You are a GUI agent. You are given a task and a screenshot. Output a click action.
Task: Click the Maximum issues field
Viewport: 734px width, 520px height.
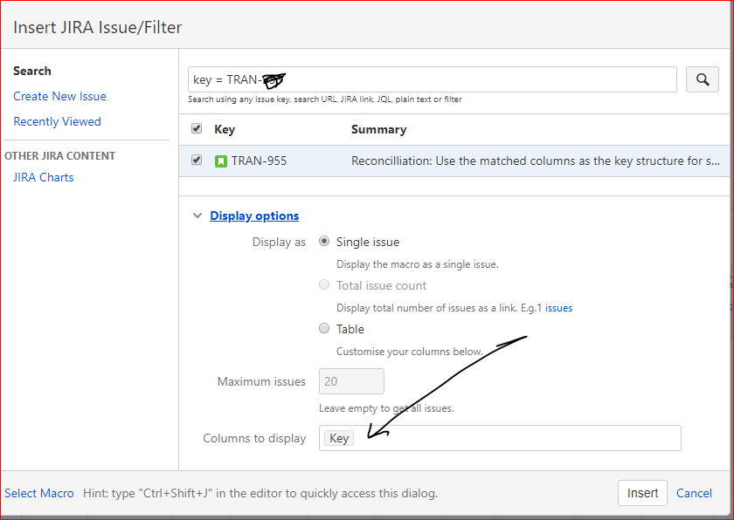click(351, 381)
